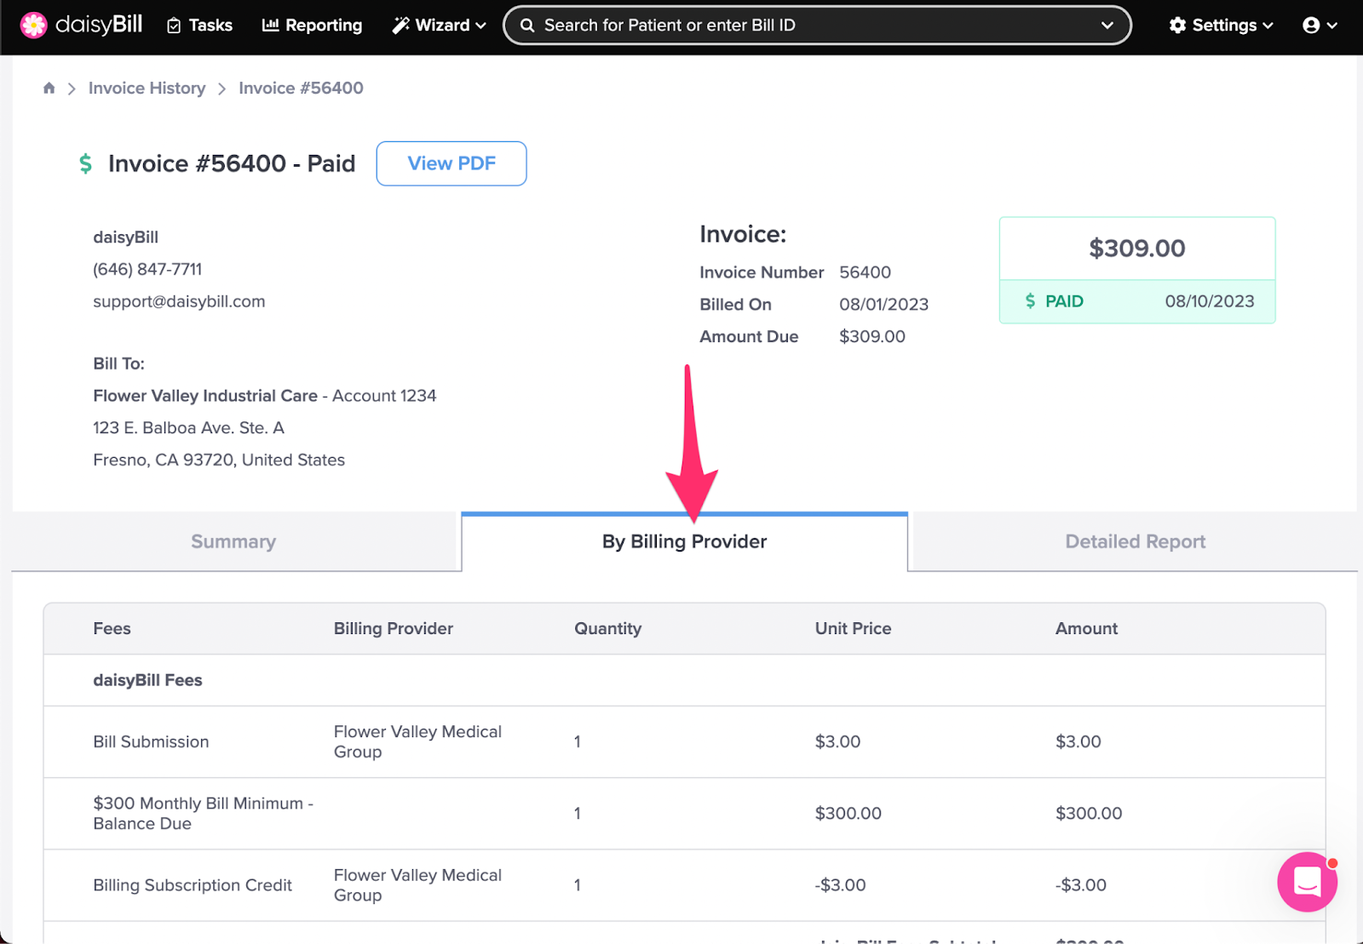This screenshot has height=944, width=1363.
Task: Click the magnifier search icon
Action: tap(527, 26)
